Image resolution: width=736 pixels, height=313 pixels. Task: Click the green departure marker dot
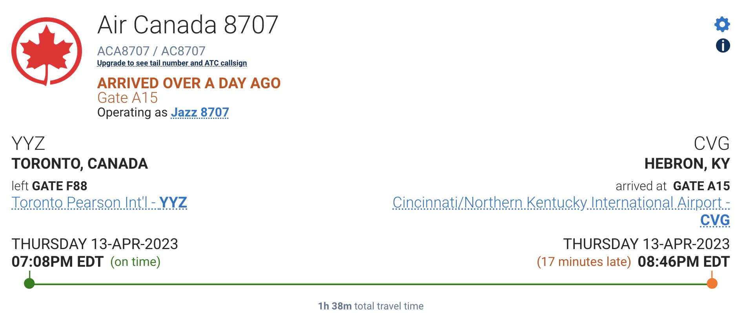pos(29,283)
